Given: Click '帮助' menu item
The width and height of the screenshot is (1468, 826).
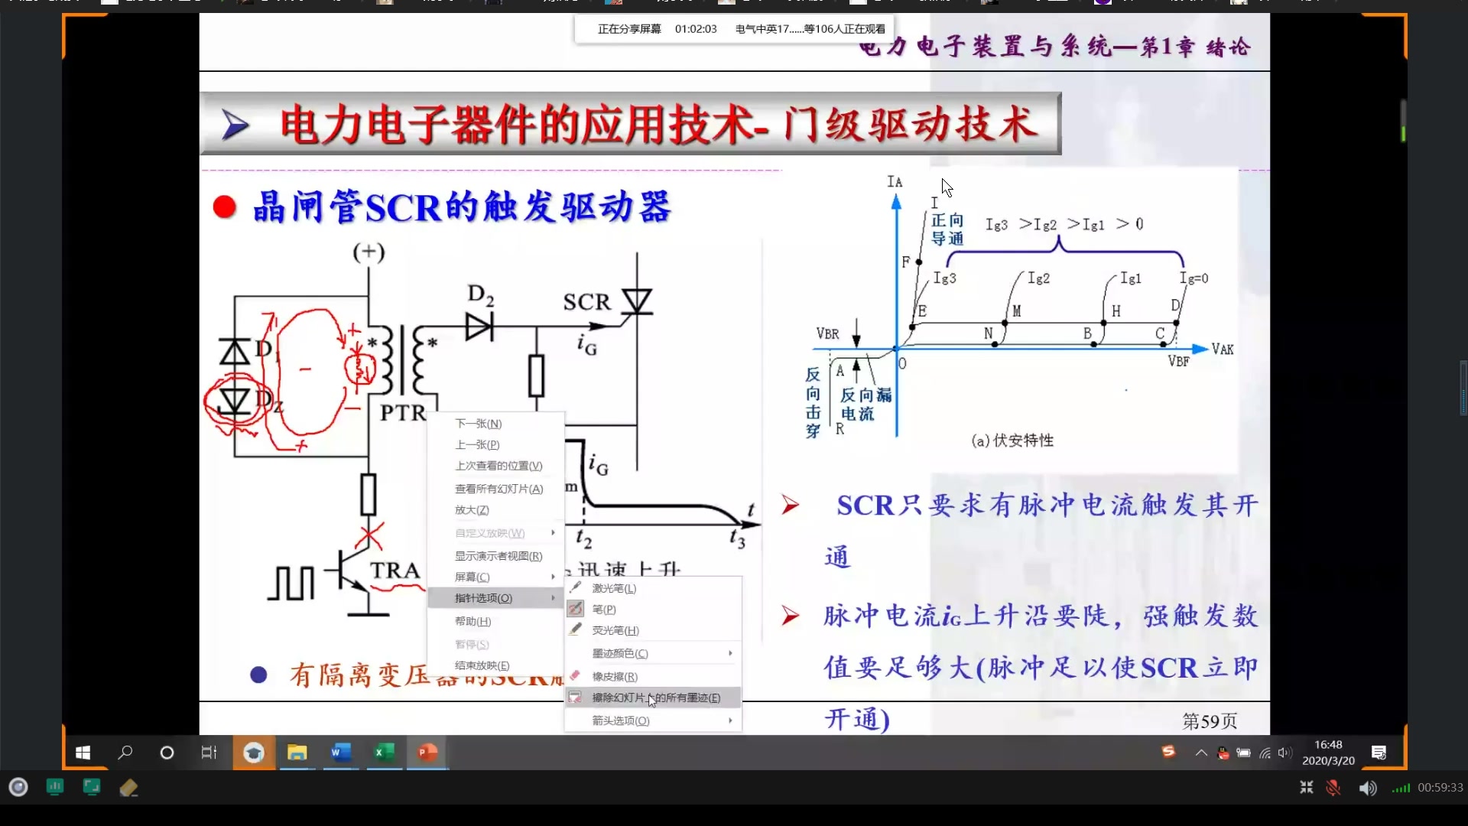Looking at the screenshot, I should (472, 620).
